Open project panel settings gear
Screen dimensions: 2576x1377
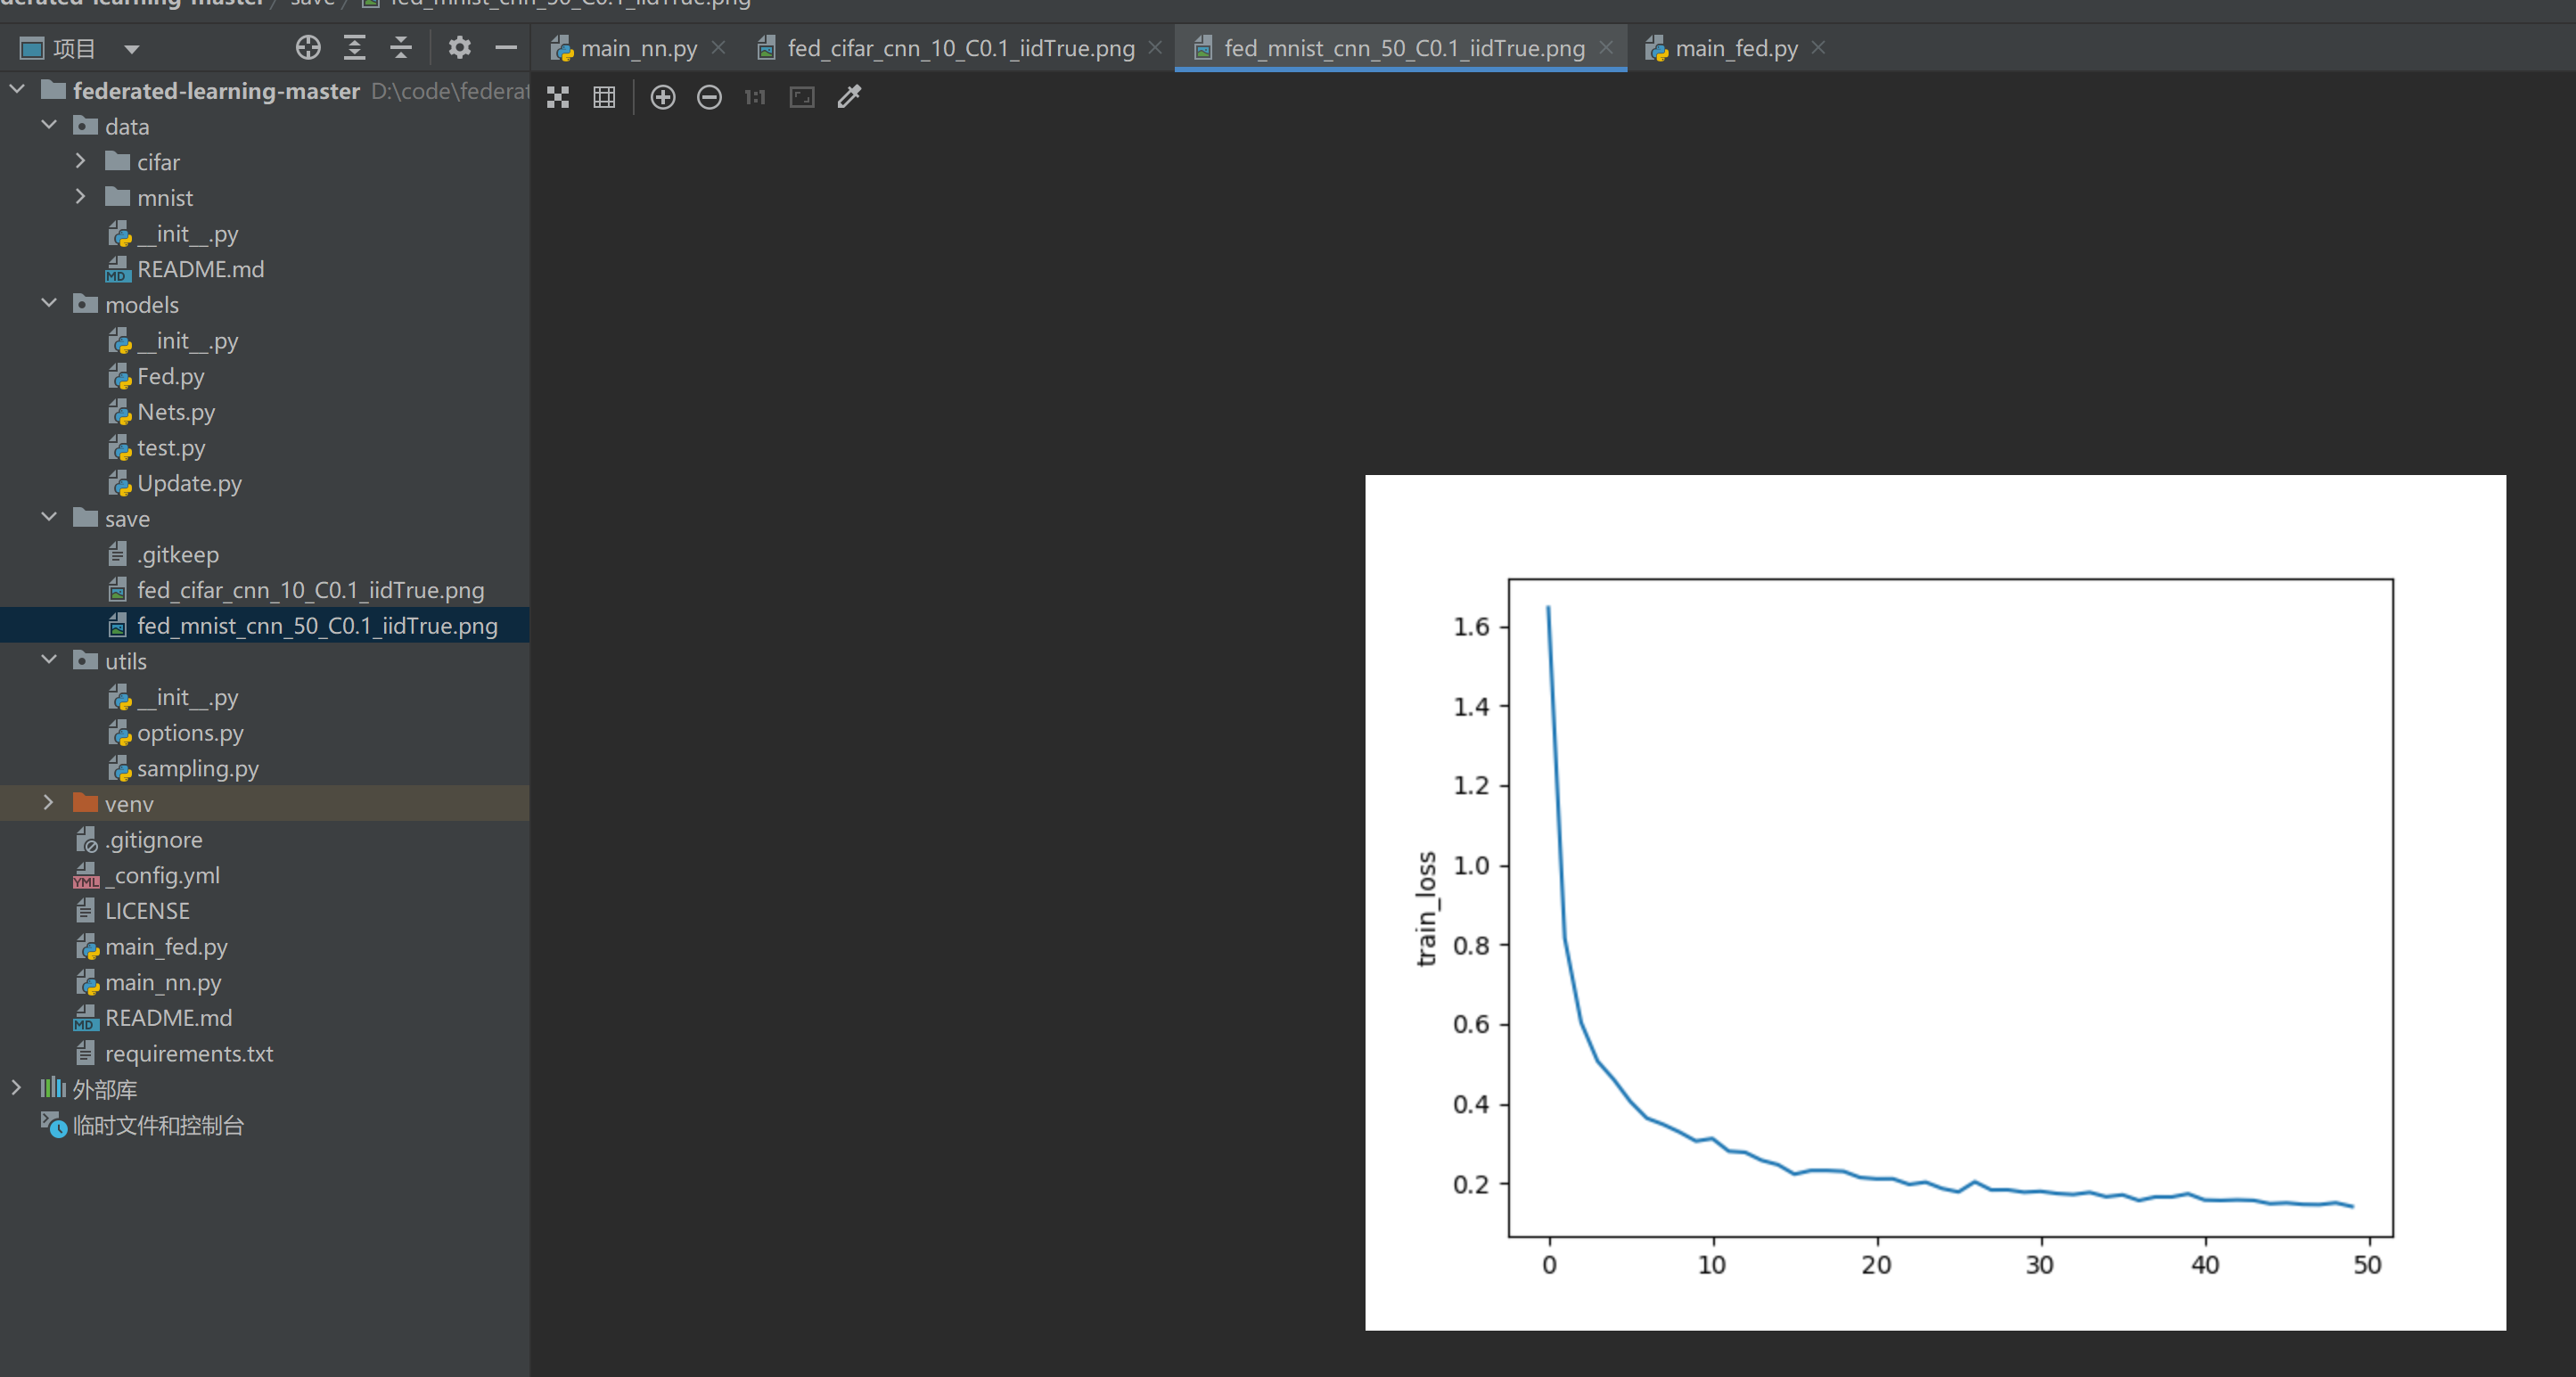click(x=459, y=47)
